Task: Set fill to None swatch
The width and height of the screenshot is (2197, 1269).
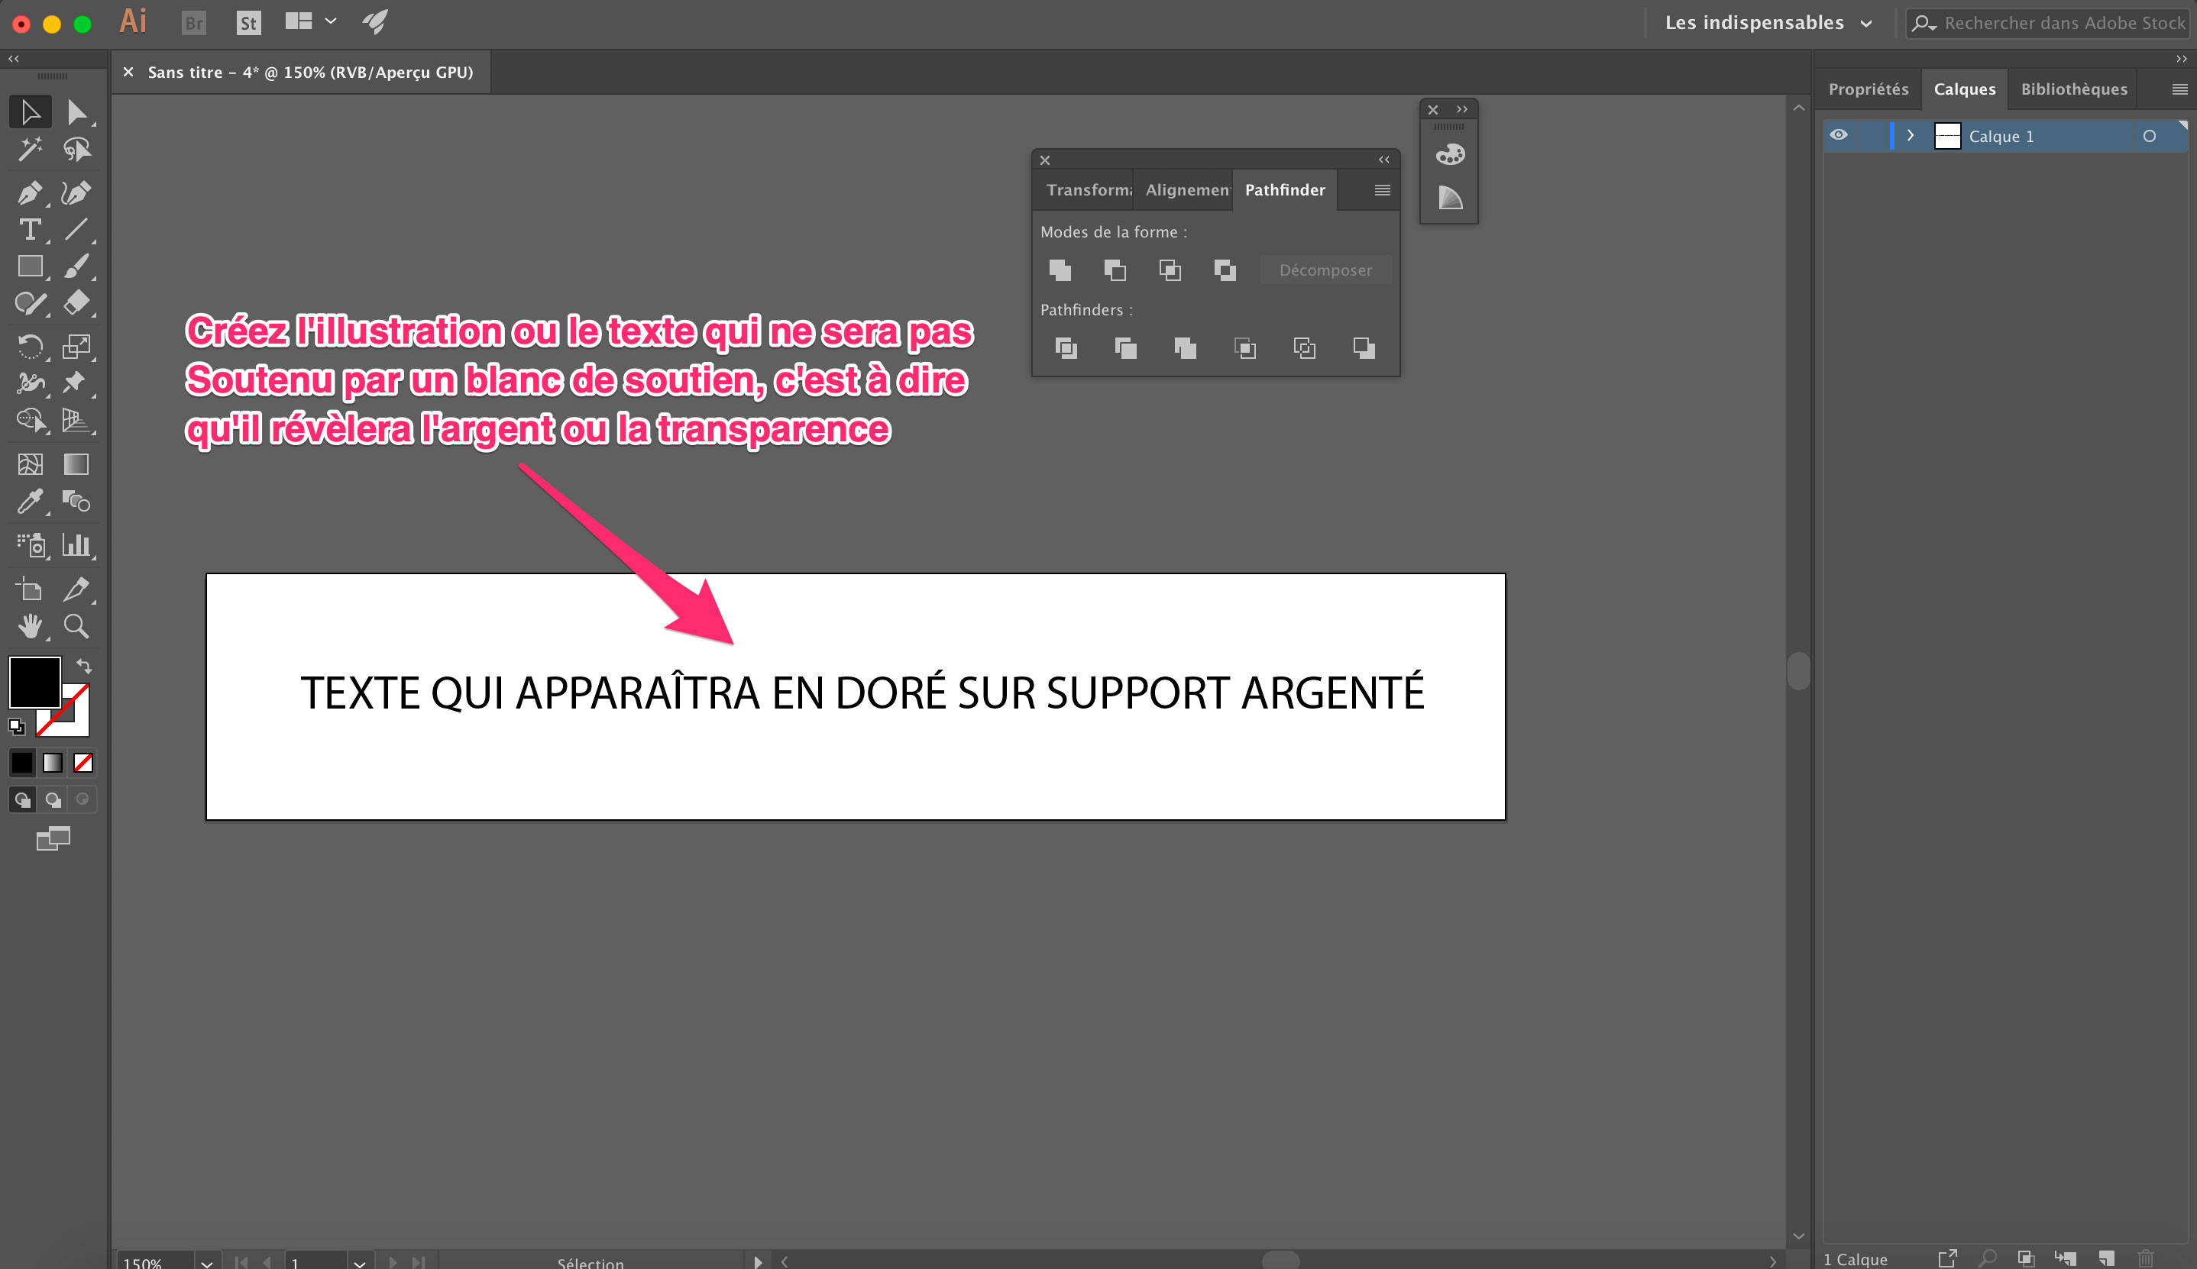Action: pyautogui.click(x=83, y=763)
